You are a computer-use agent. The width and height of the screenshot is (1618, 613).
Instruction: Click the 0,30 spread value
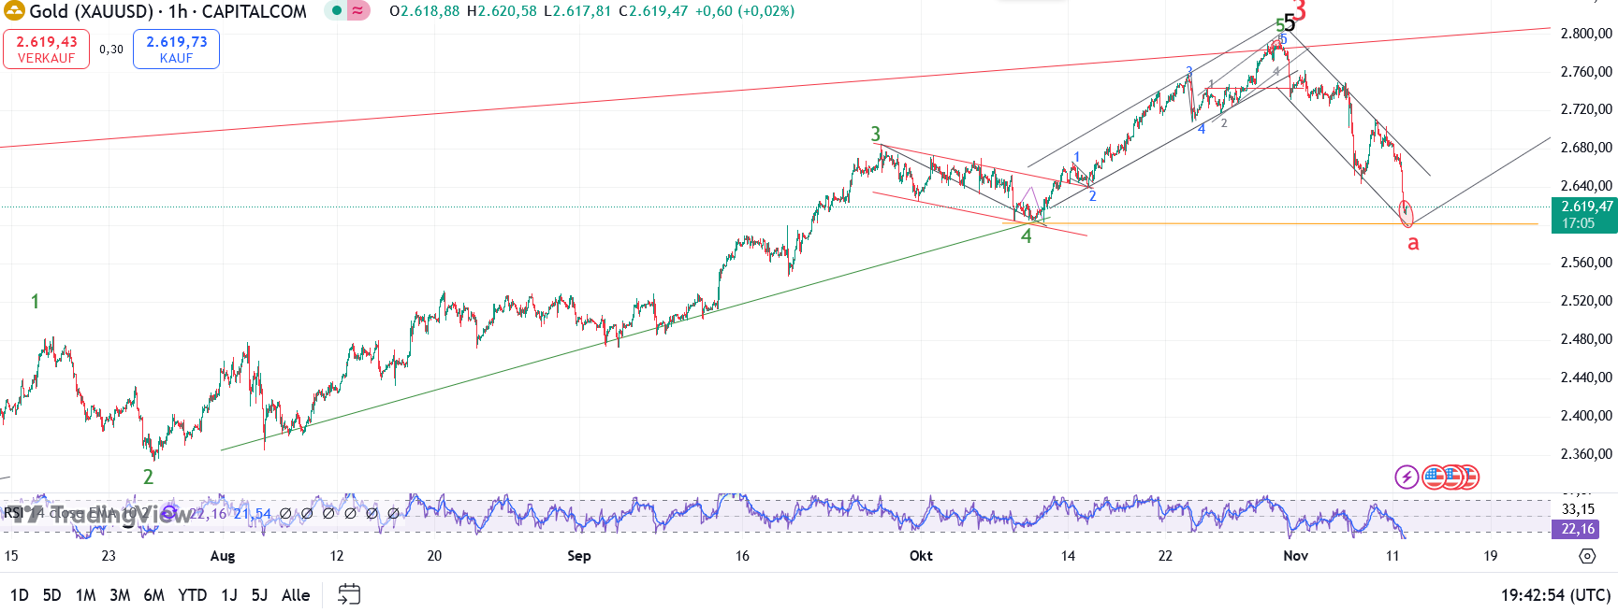111,50
